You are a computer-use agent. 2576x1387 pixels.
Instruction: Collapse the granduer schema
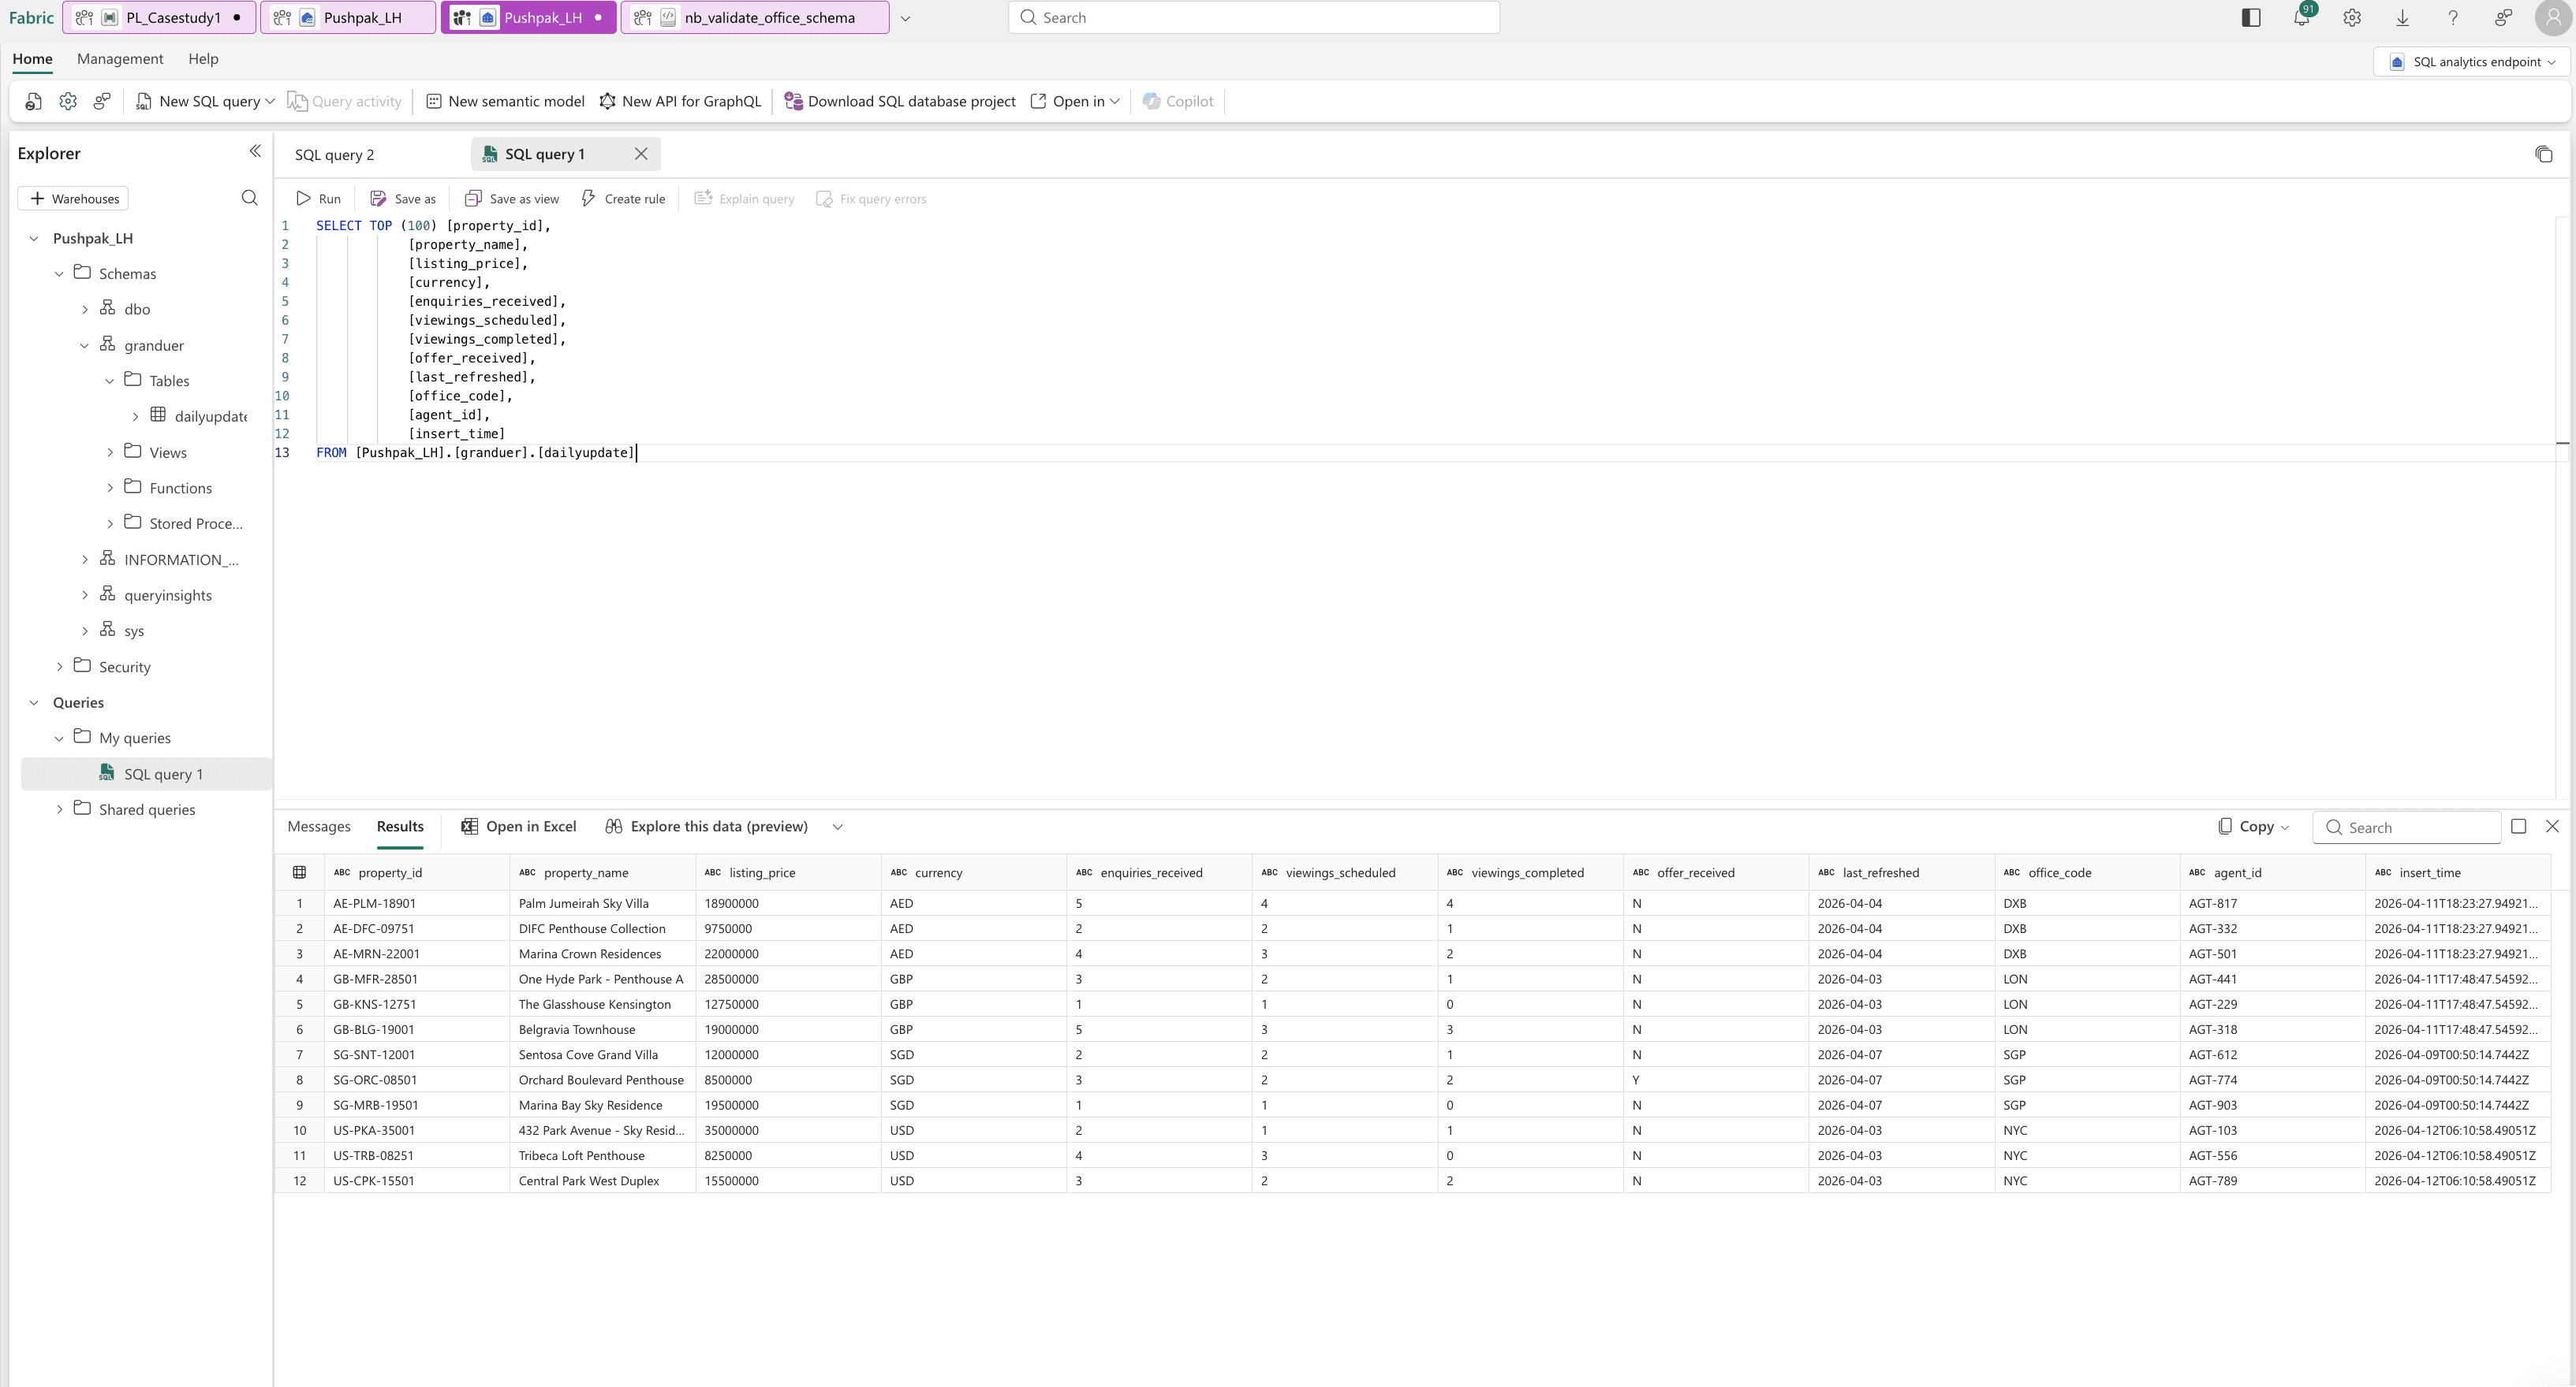pos(85,346)
